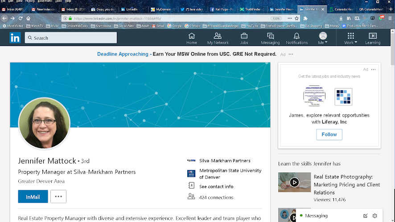The height and width of the screenshot is (222, 395).
Task: Go back in browser history
Action: pyautogui.click(x=4, y=18)
